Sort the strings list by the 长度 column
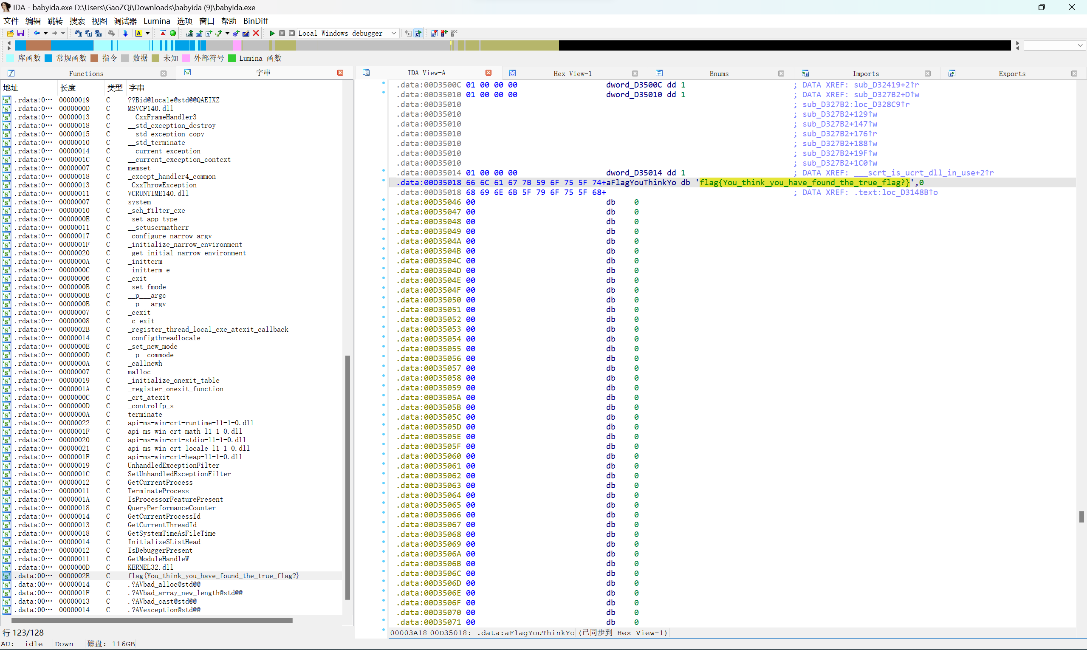Viewport: 1087px width, 650px height. click(x=81, y=88)
